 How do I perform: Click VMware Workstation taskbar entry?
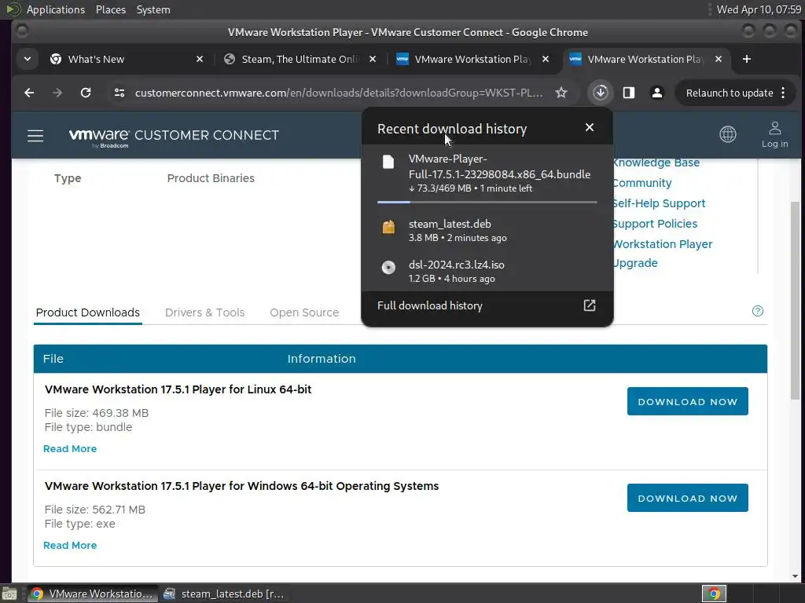tap(93, 594)
